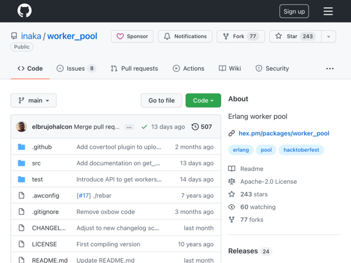Click the Sponsor heart button
The width and height of the screenshot is (351, 263).
pyautogui.click(x=132, y=36)
